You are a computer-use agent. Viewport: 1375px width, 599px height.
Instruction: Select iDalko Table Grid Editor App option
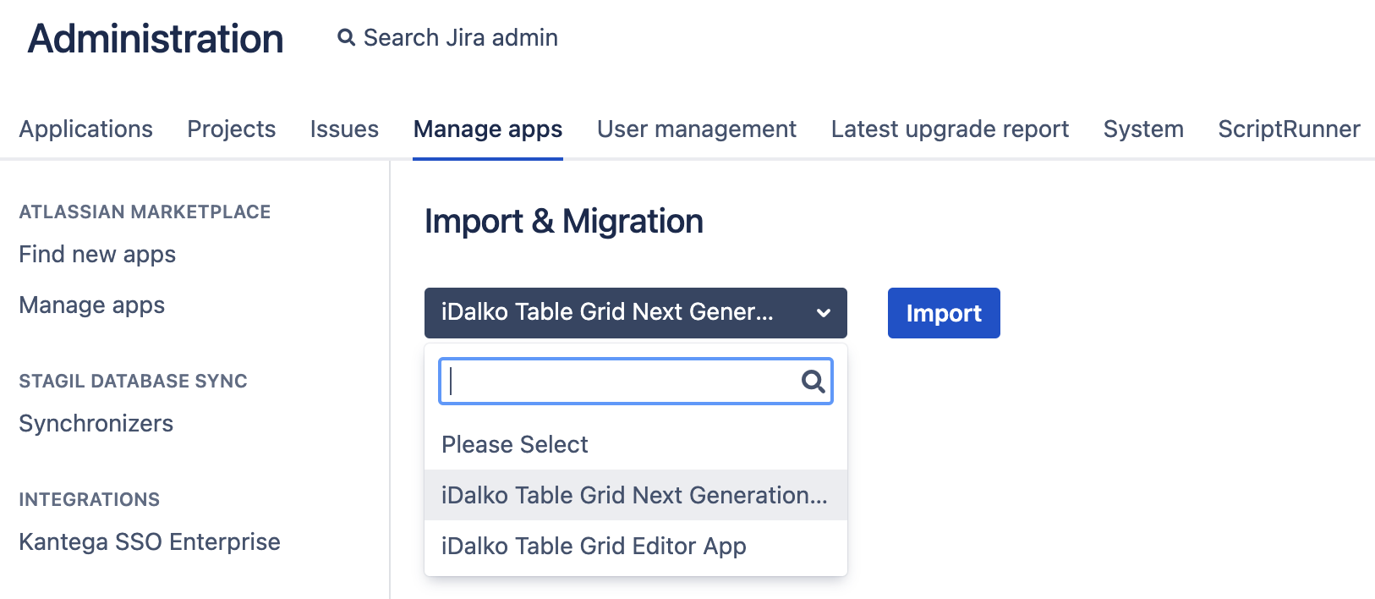(x=635, y=546)
